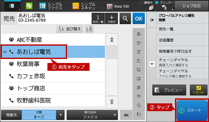
Task: Select the green copy mode icon
Action: pos(29,6)
